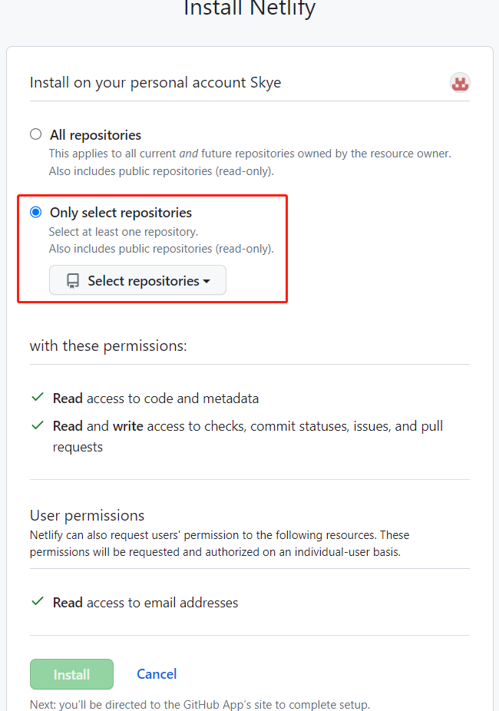Click the User permissions section heading
The height and width of the screenshot is (711, 499).
(87, 515)
